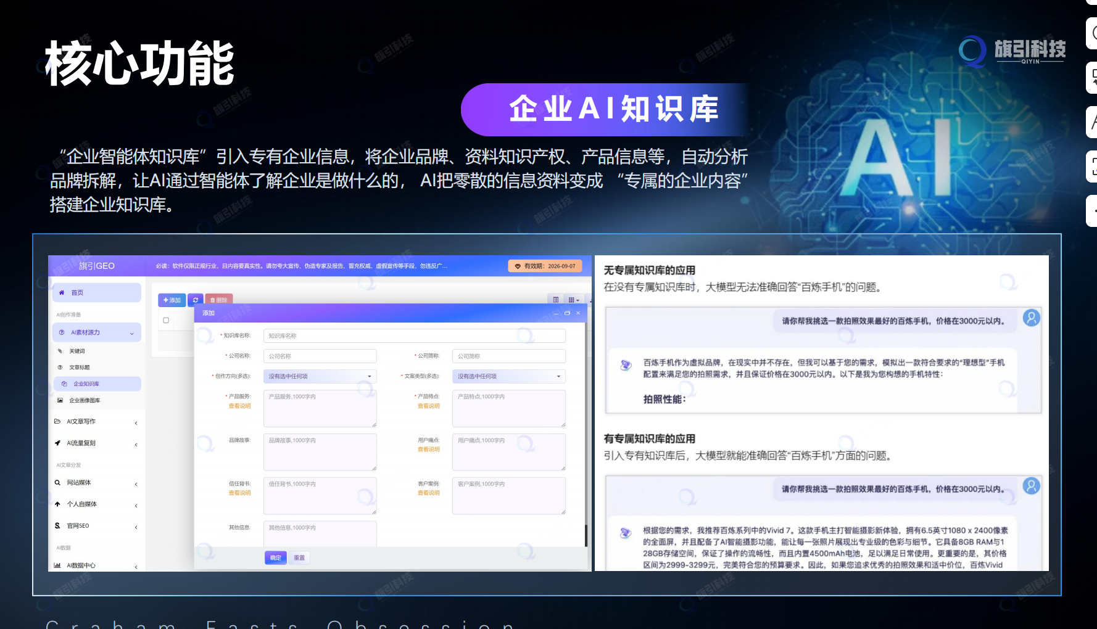Click the 关键词 keyword tag item

click(77, 351)
